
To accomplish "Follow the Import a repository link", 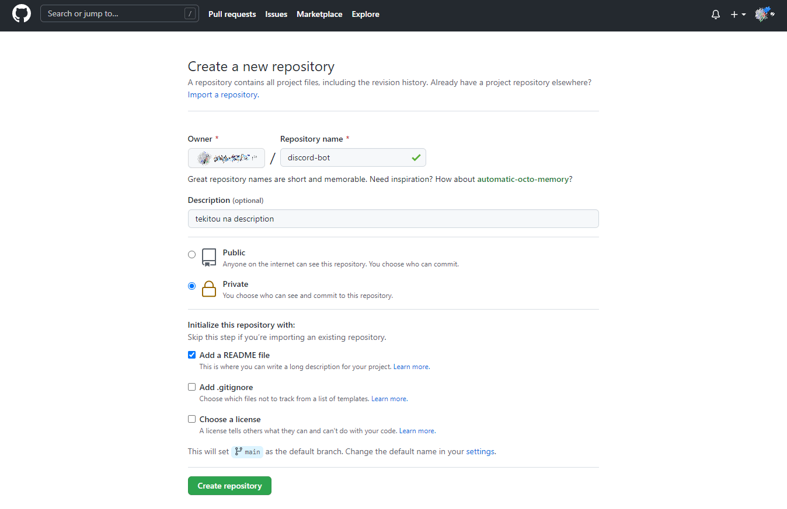I will pos(222,94).
